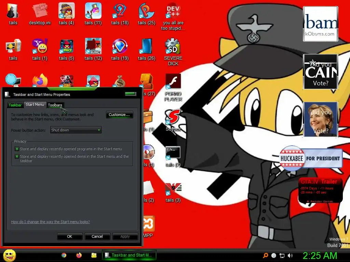Open the Soybox desktop shortcut
This screenshot has height=262, width=350.
point(173,120)
